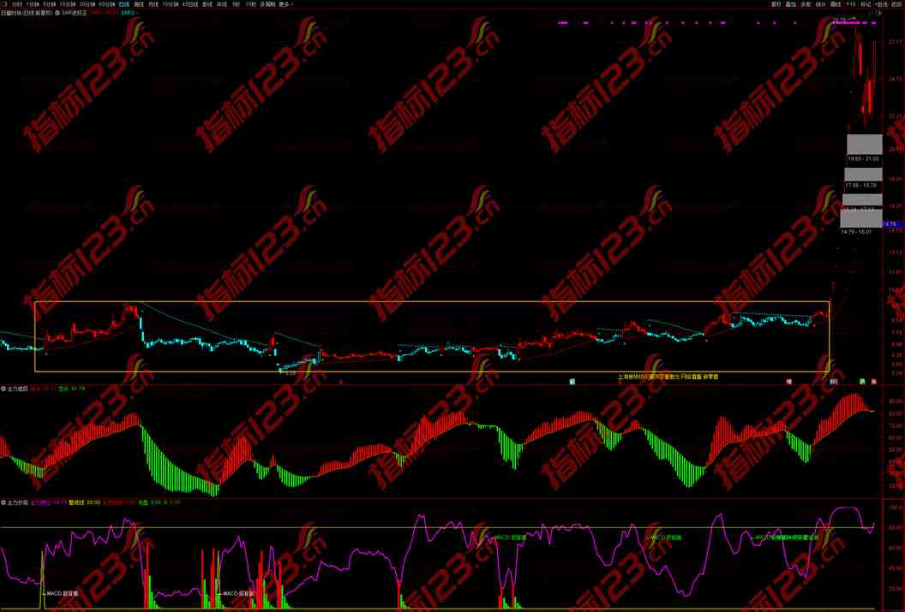Open the 画线 drawing tools

point(836,4)
